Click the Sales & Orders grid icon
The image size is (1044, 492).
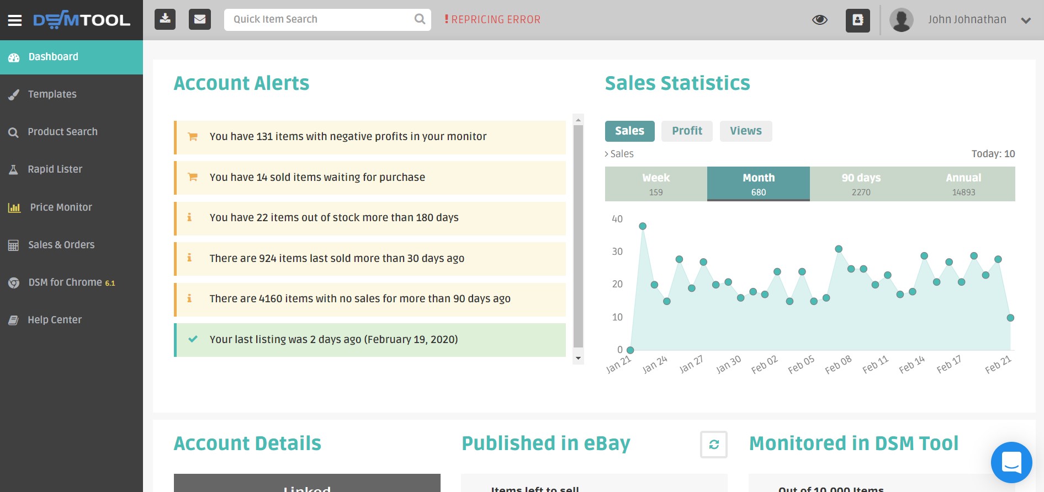pyautogui.click(x=14, y=245)
